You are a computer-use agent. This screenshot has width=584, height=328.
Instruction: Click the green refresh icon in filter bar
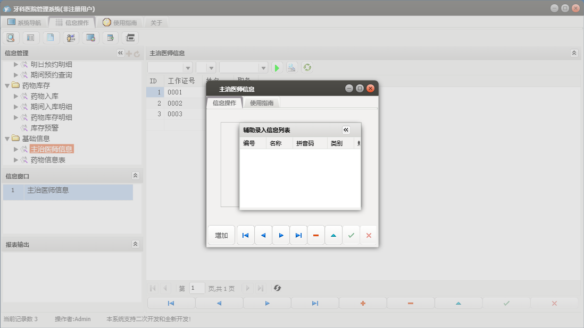(307, 67)
